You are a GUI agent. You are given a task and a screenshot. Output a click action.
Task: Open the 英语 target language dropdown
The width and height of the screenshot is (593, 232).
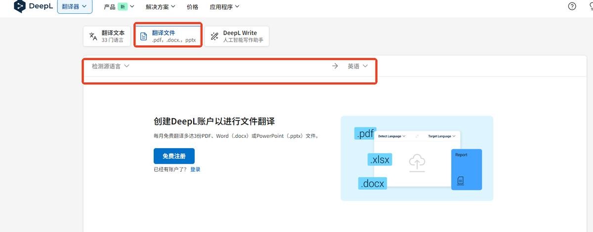click(x=357, y=66)
